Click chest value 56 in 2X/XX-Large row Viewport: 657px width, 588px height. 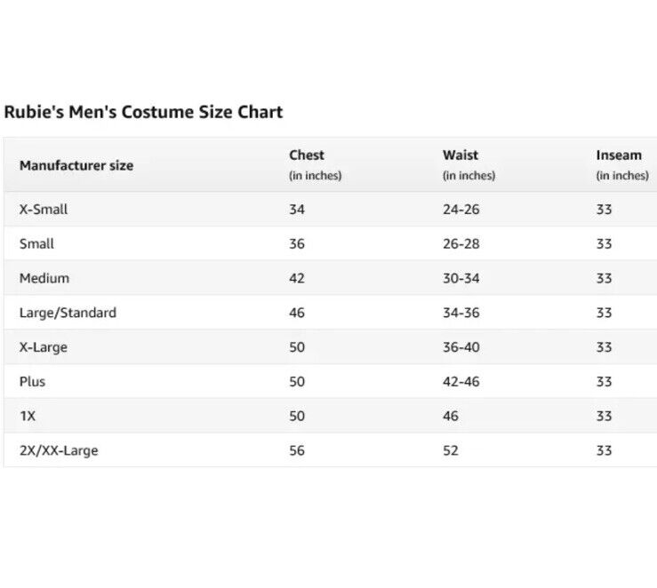click(297, 450)
